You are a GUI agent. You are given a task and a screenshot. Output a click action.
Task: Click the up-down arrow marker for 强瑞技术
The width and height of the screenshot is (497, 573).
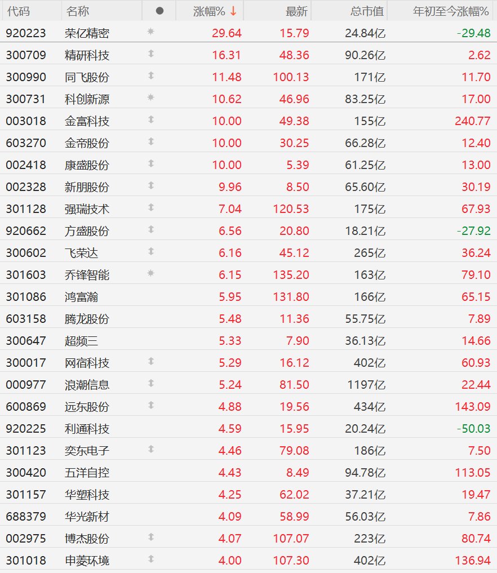(151, 207)
